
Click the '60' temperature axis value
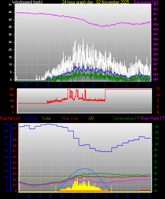(156, 168)
